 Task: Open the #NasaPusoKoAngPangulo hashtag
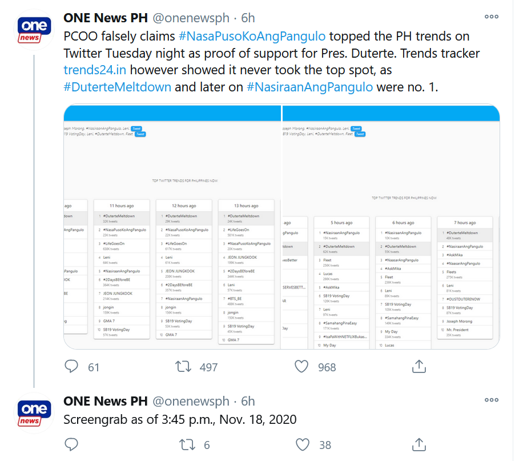coord(252,36)
